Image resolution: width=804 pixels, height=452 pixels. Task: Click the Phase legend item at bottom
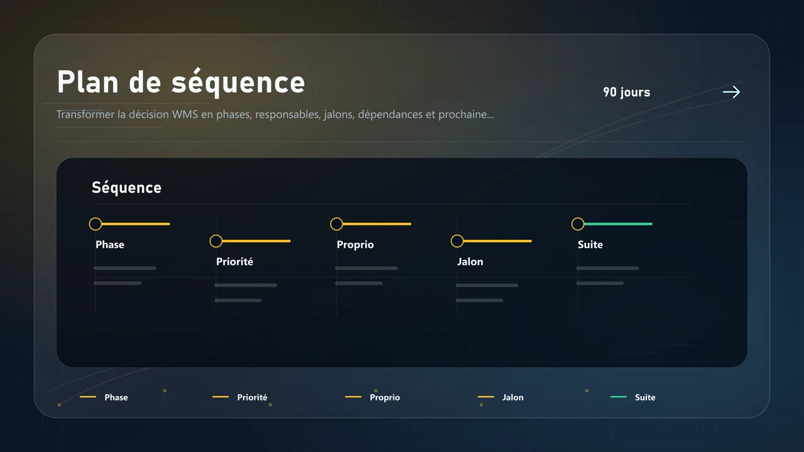[x=104, y=397]
